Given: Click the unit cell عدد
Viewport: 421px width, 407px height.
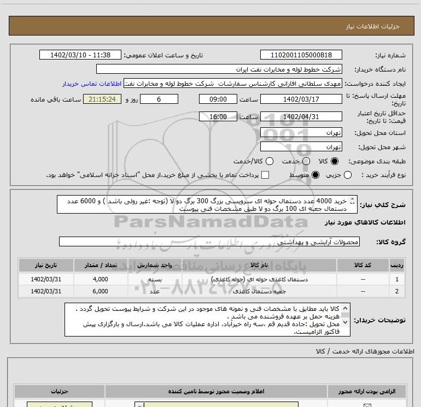Looking at the screenshot, I should point(155,291).
